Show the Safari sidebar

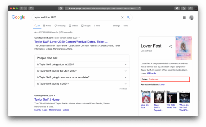point(31,8)
